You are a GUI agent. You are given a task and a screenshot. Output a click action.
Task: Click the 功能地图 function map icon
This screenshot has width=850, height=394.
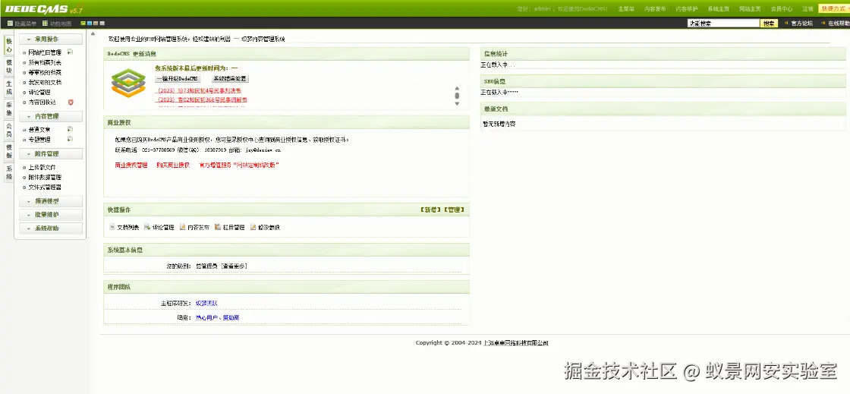pos(46,24)
